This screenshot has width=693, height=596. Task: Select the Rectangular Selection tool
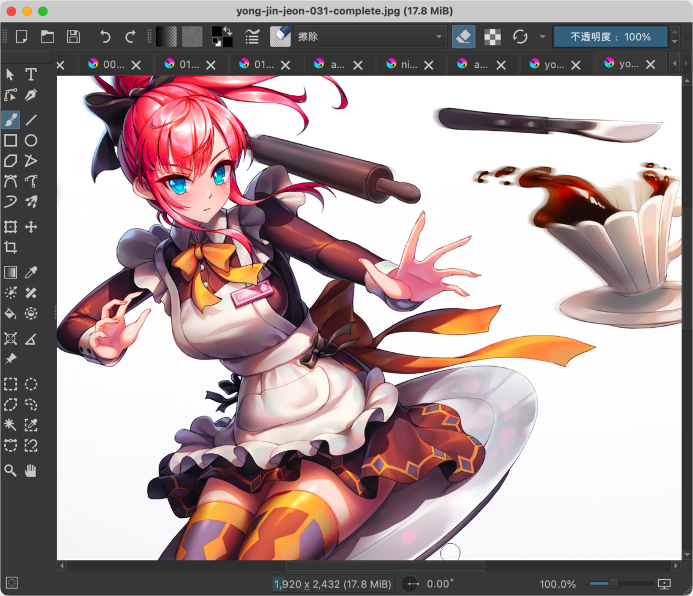[x=10, y=384]
